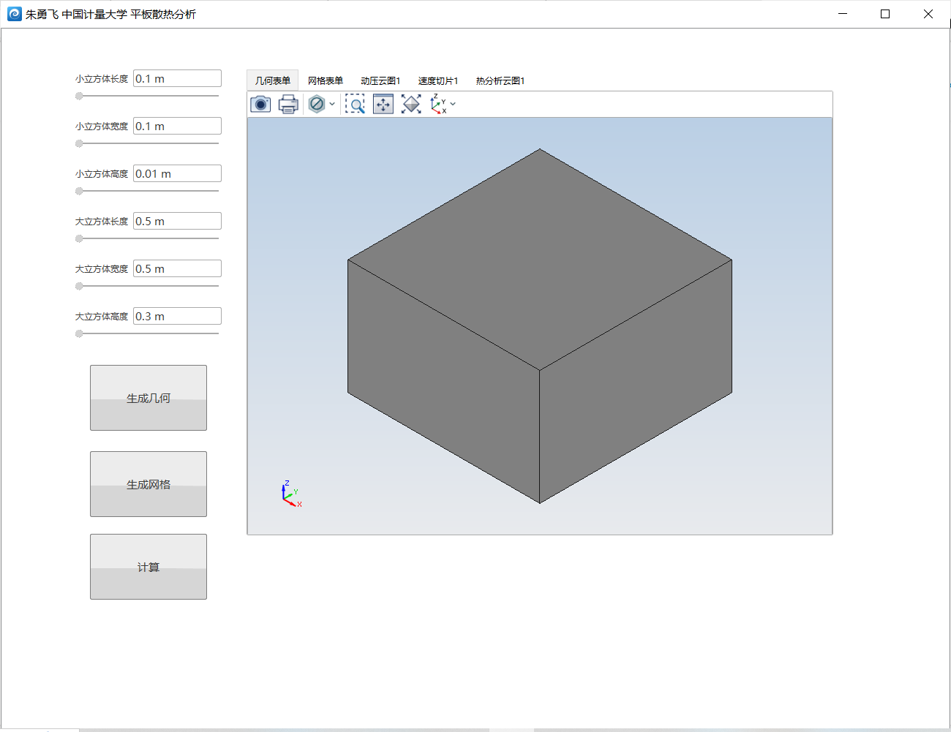Show the 热分析云图1 tab
The width and height of the screenshot is (951, 732).
tap(500, 80)
